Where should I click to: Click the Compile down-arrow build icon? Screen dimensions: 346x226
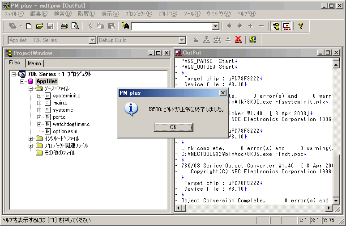[x=196, y=40]
